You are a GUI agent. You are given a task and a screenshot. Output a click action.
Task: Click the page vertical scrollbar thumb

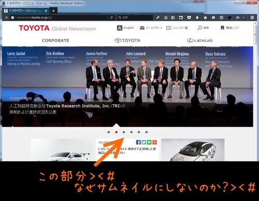point(255,35)
